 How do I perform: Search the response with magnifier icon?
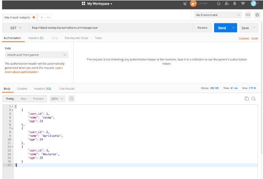click(x=253, y=98)
